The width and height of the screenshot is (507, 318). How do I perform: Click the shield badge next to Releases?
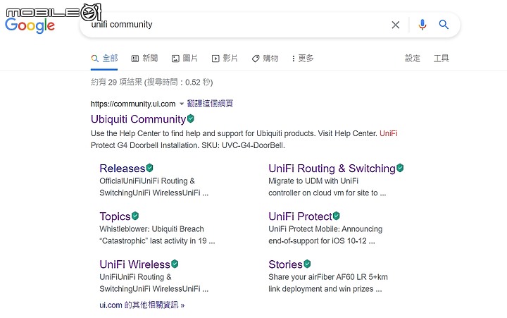(x=149, y=168)
